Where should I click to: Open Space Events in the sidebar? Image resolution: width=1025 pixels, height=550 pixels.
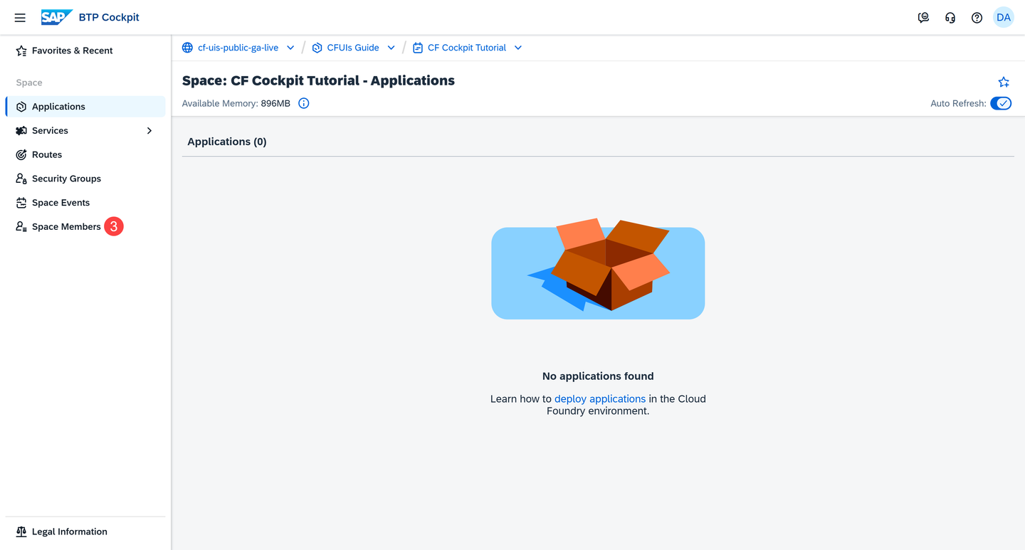click(x=85, y=203)
